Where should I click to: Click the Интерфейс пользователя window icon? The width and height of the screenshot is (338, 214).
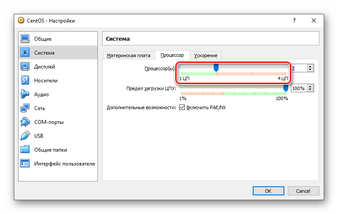25,163
